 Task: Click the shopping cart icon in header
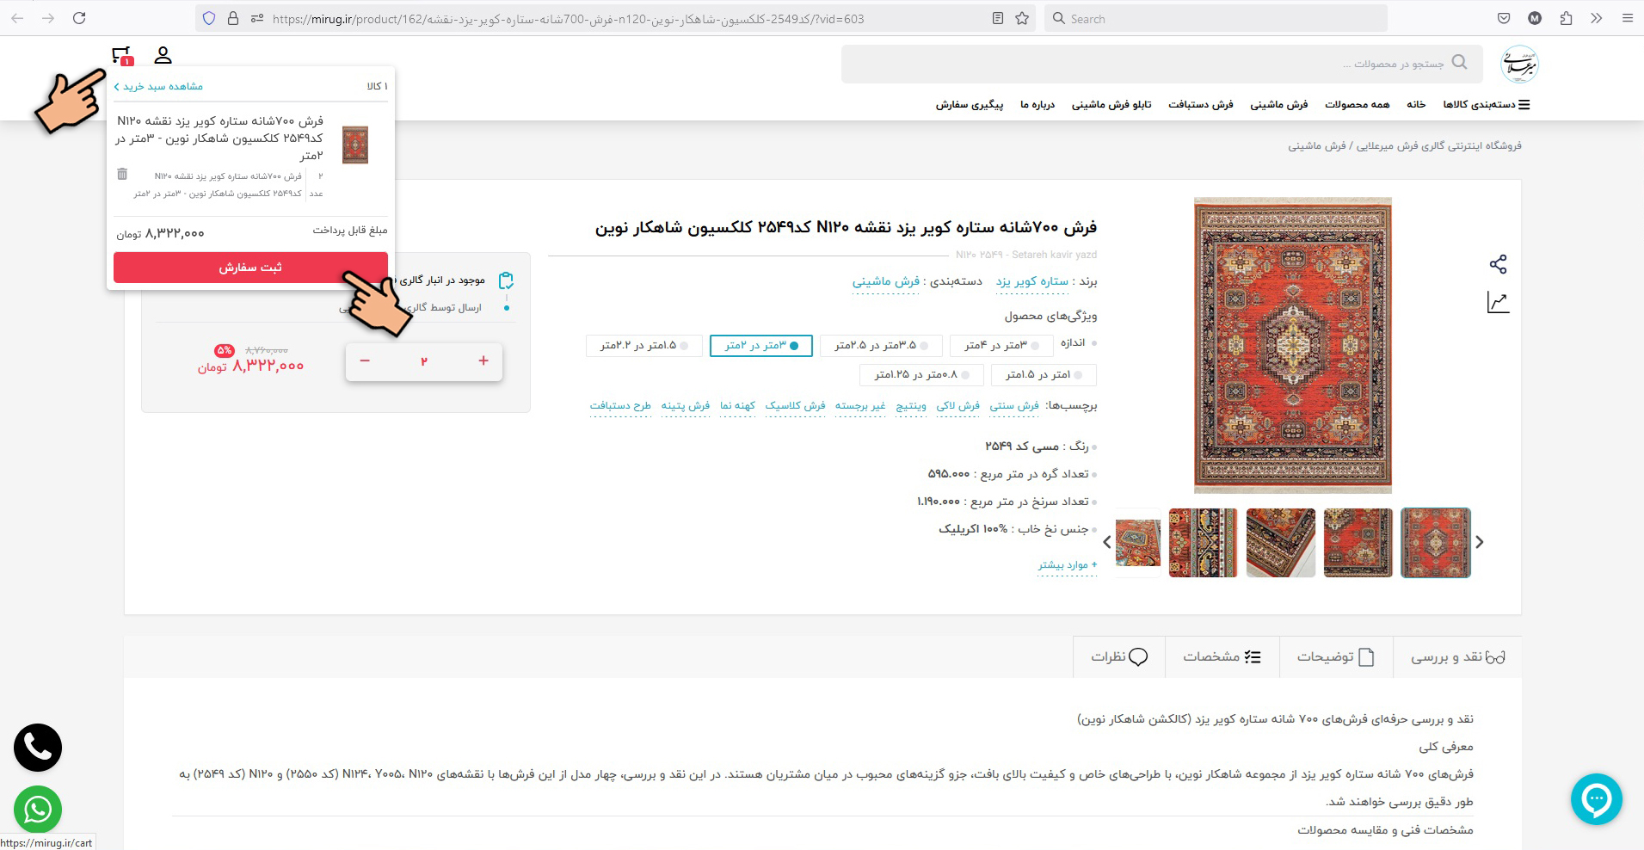click(121, 56)
